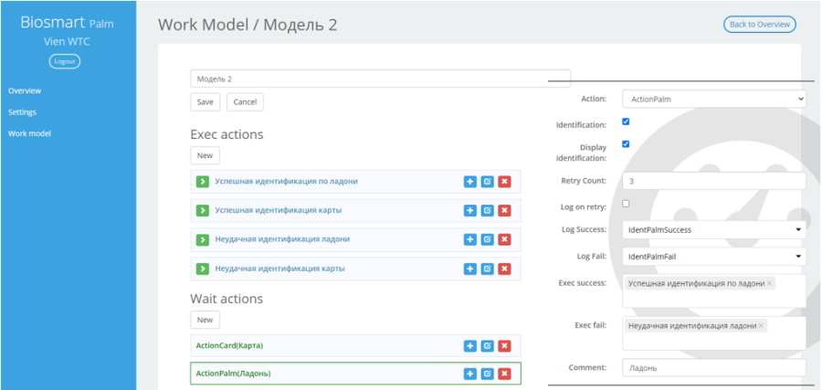Delete the ActionCard(Карта) wait action

tap(504, 346)
